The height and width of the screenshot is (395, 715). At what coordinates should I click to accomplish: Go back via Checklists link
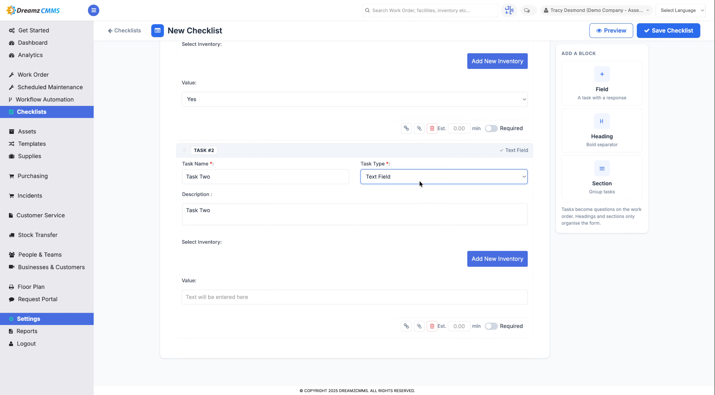[x=124, y=31]
